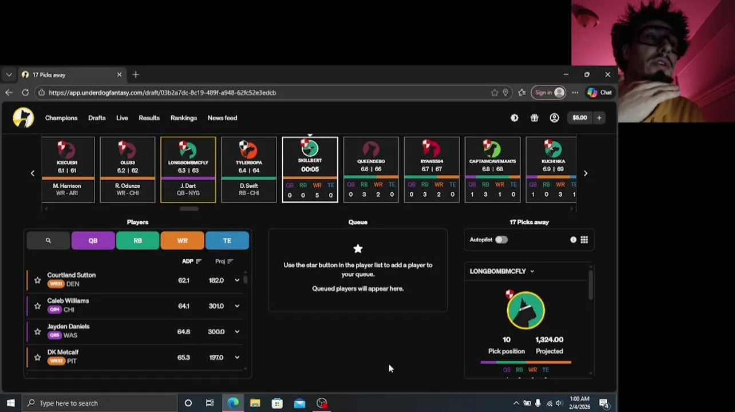Open the account profile icon
The height and width of the screenshot is (412, 735).
tap(554, 118)
